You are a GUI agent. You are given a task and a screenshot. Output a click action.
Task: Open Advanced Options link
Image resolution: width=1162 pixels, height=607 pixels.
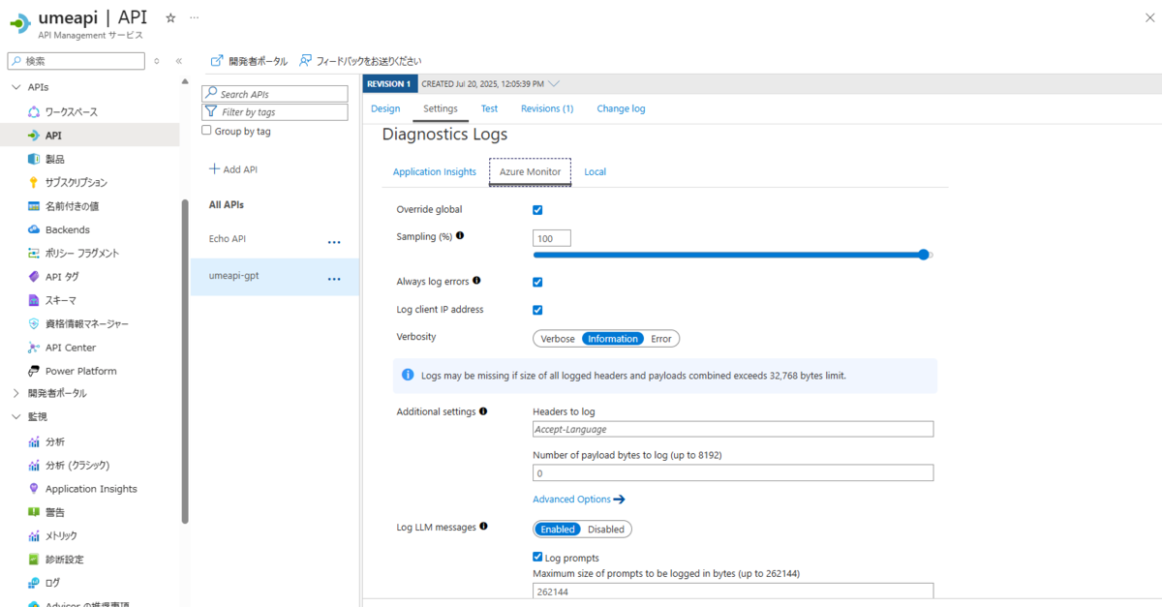coord(579,500)
